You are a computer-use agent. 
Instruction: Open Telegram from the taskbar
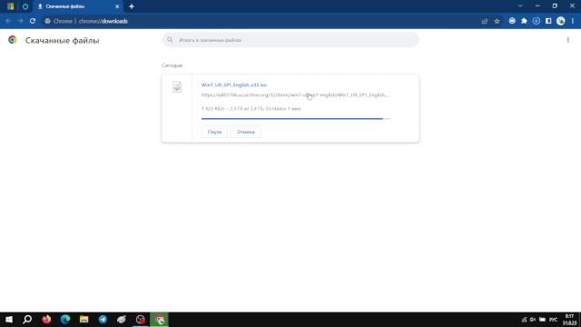[103, 319]
